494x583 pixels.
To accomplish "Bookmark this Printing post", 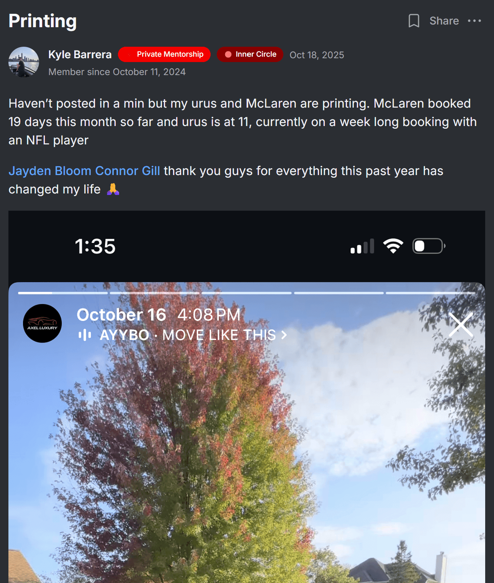I will pyautogui.click(x=414, y=21).
